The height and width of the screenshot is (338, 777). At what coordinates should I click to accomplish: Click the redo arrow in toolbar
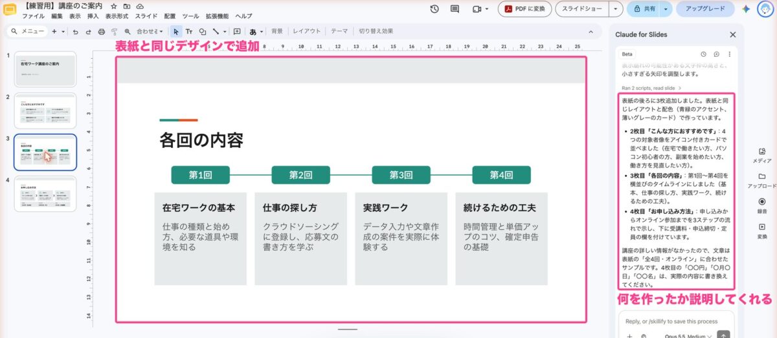[88, 31]
